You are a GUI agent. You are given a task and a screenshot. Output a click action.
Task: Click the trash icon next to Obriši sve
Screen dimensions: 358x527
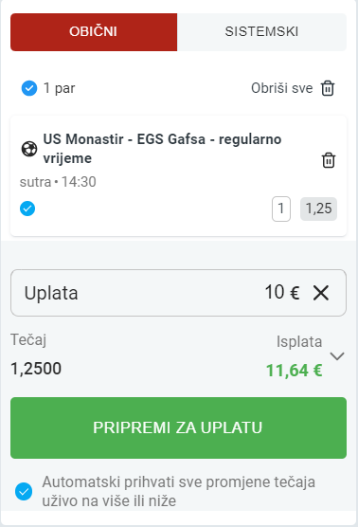tap(328, 88)
